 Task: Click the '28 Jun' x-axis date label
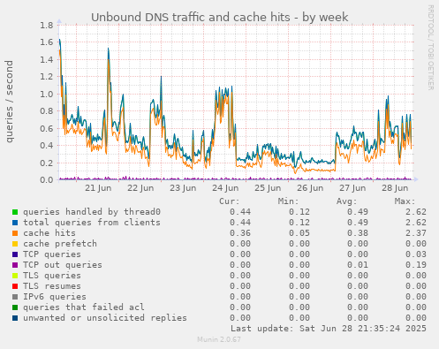pyautogui.click(x=395, y=188)
